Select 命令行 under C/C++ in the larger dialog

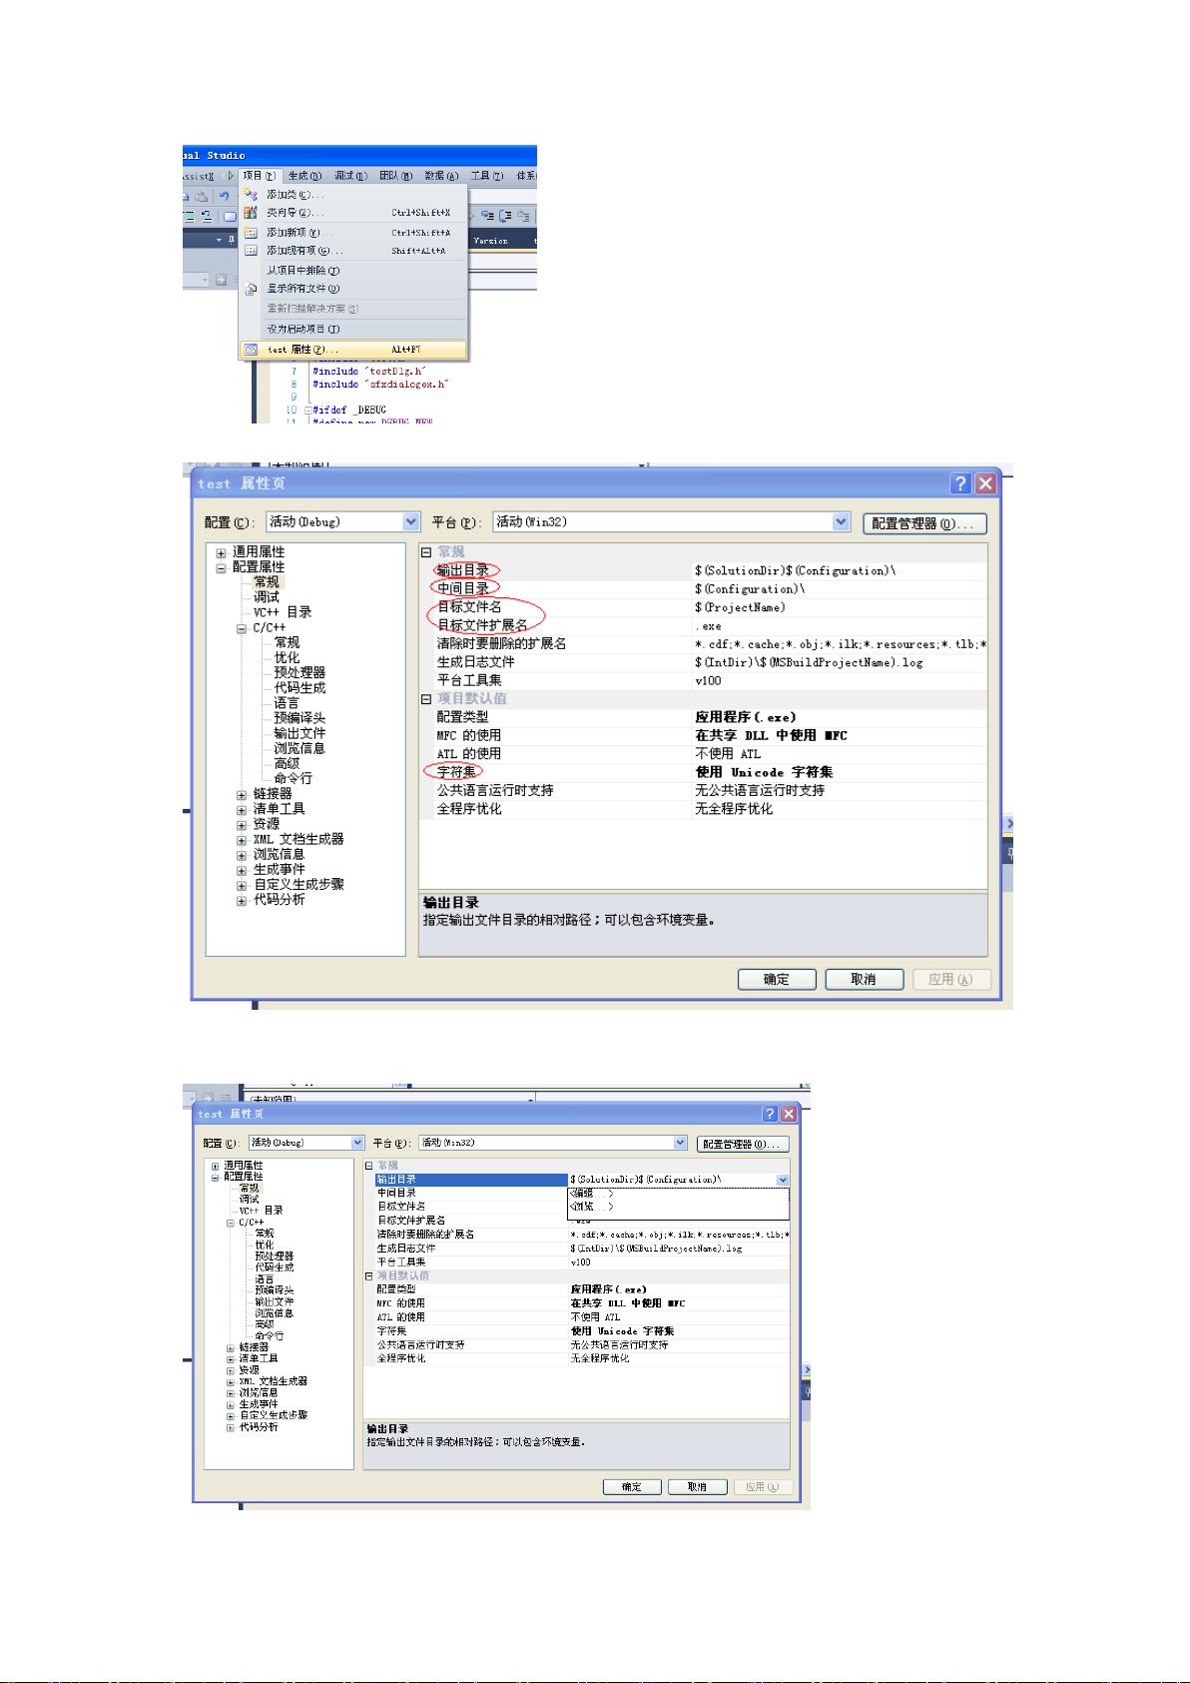coord(294,778)
